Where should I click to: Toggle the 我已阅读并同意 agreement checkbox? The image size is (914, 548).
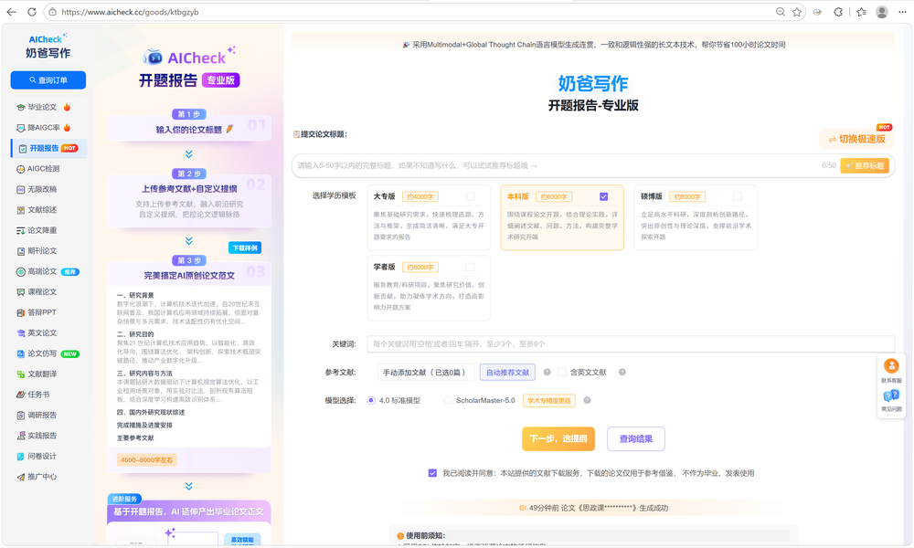[x=432, y=473]
